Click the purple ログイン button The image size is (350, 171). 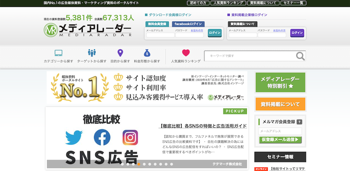(297, 33)
